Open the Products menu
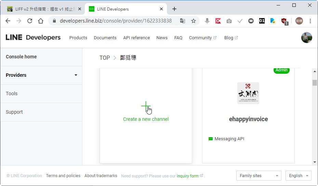The height and width of the screenshot is (186, 318). coord(78,38)
